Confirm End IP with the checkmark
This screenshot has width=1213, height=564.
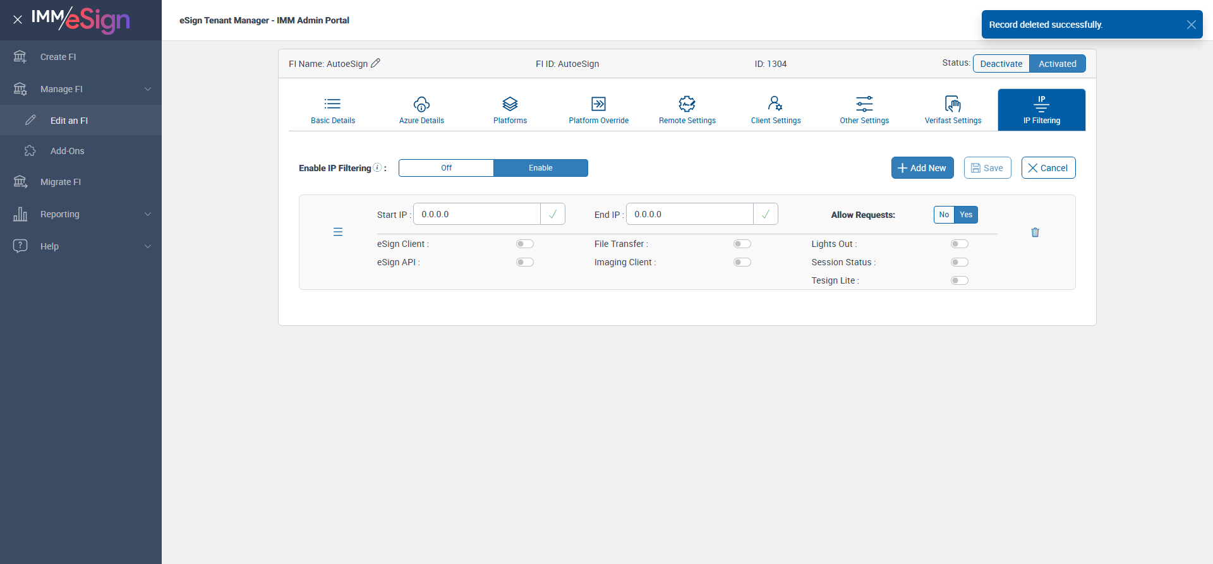pyautogui.click(x=766, y=214)
